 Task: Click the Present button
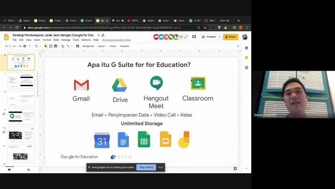209,37
